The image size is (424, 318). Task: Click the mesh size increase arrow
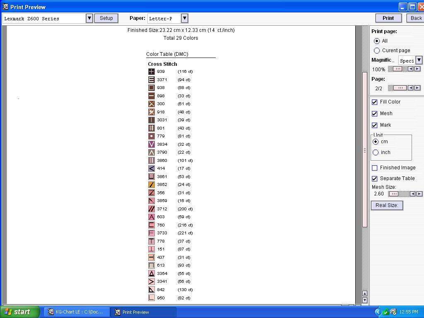point(419,194)
